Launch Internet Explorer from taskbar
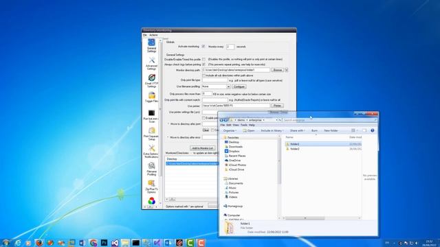This screenshot has height=247, width=440. (18, 243)
